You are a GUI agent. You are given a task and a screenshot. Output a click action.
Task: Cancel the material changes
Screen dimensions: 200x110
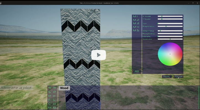pyautogui.click(x=178, y=77)
